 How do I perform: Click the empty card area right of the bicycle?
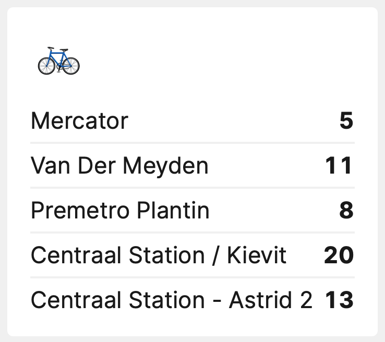click(x=219, y=61)
